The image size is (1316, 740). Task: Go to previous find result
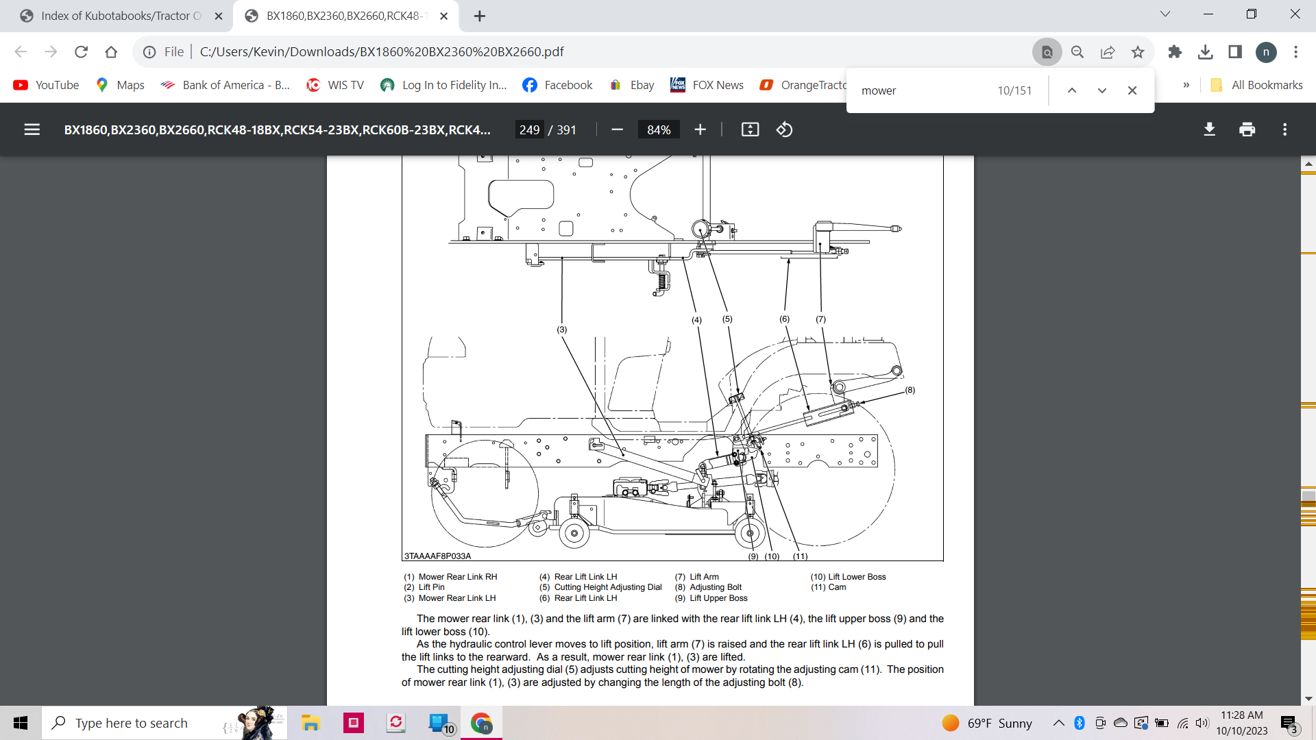(x=1071, y=90)
